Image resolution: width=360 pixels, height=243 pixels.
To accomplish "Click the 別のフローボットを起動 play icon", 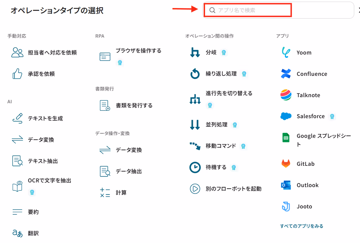I will pyautogui.click(x=195, y=189).
